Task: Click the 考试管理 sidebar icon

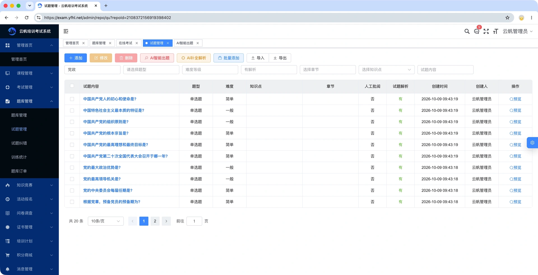Action: (8, 87)
